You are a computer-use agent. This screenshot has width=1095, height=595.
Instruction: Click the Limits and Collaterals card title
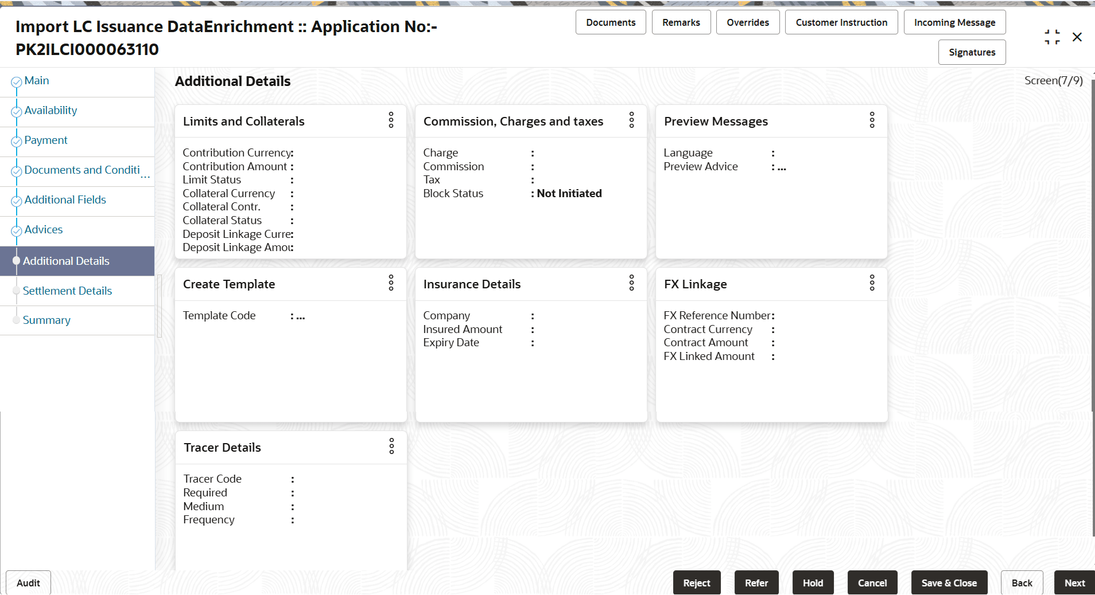coord(244,122)
